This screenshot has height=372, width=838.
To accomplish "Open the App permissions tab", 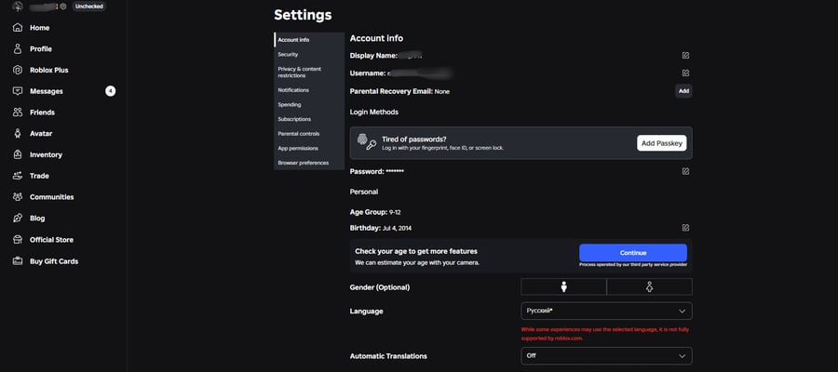I will (309, 149).
